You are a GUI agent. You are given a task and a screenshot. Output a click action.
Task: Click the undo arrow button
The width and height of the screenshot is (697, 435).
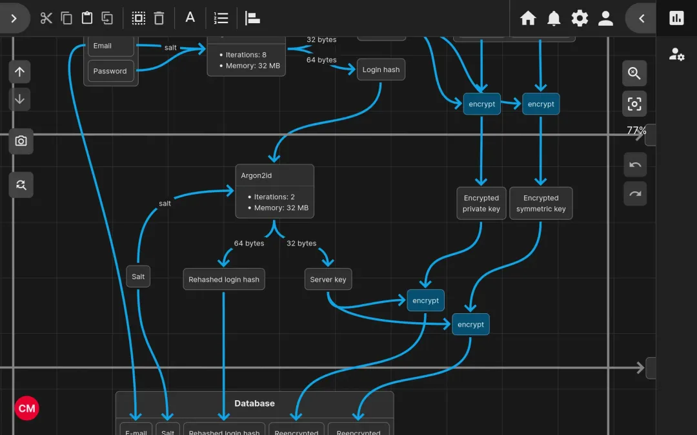[635, 165]
